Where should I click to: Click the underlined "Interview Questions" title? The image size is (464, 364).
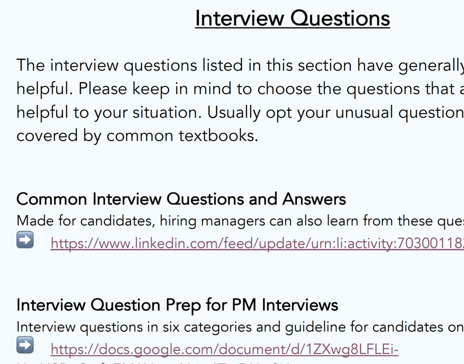pyautogui.click(x=292, y=18)
